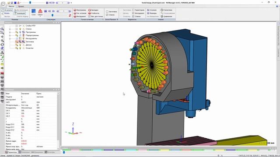This screenshot has width=280, height=157.
Task: Click the parameters panel vertical scrollbar
Action: (x=58, y=121)
